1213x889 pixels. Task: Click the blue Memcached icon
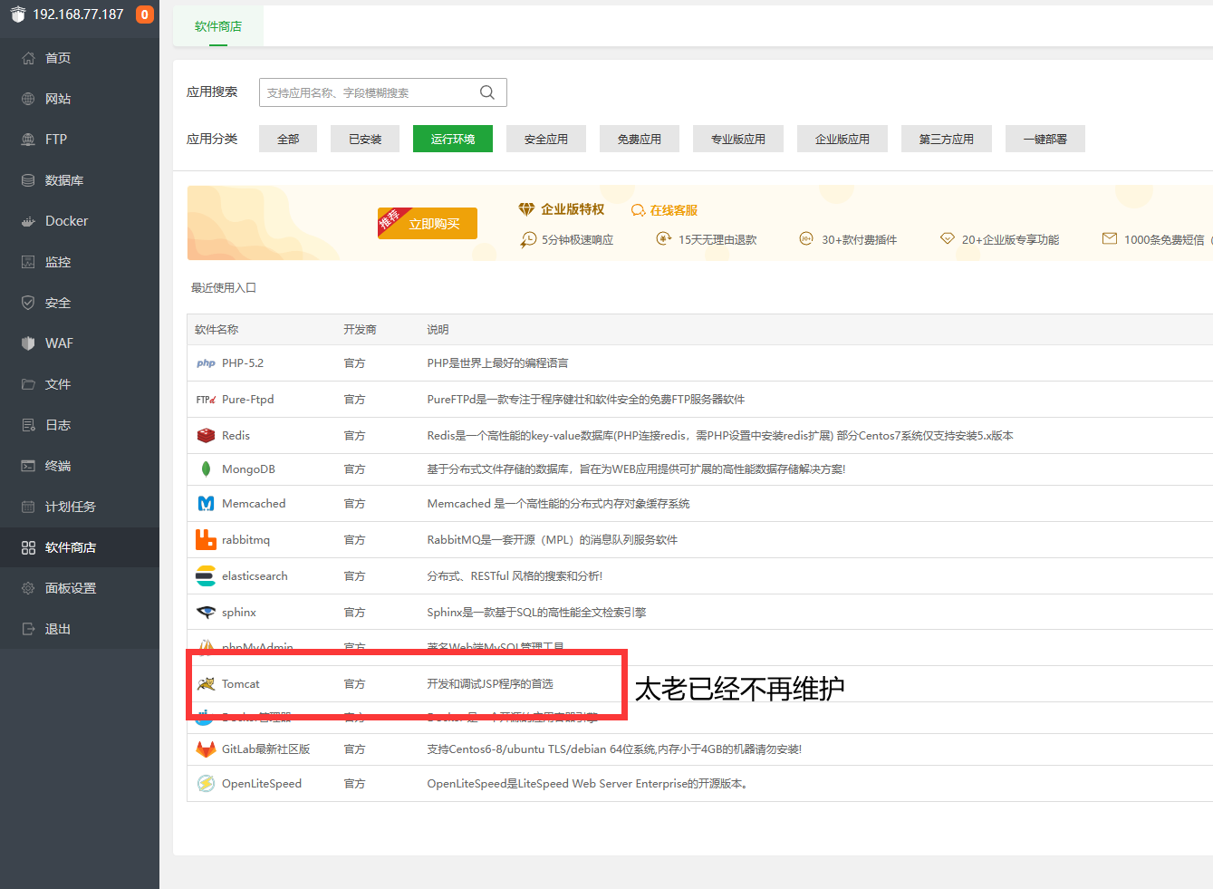206,504
